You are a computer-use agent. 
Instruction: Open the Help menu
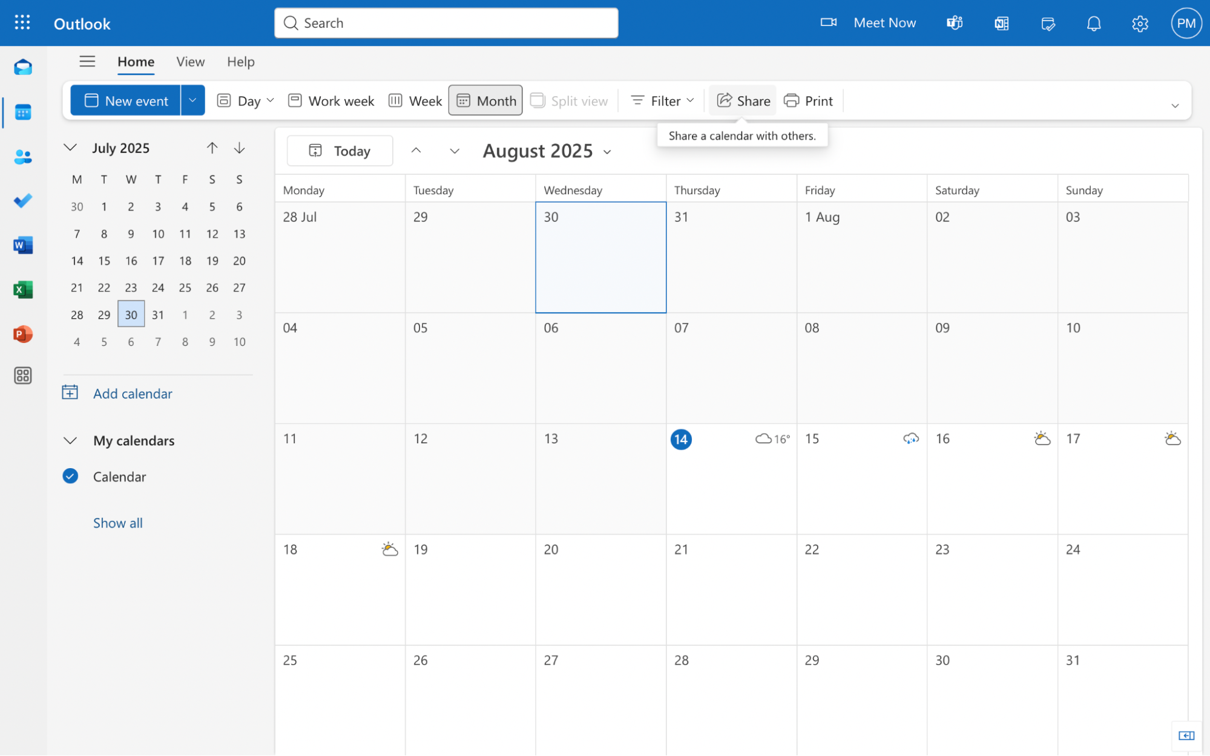[240, 61]
